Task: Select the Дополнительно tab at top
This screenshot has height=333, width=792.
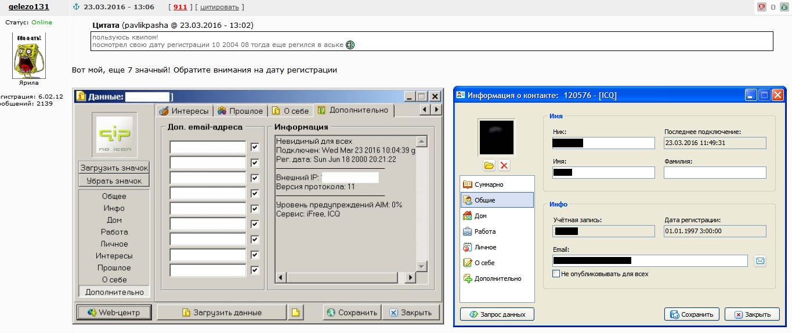Action: point(353,110)
